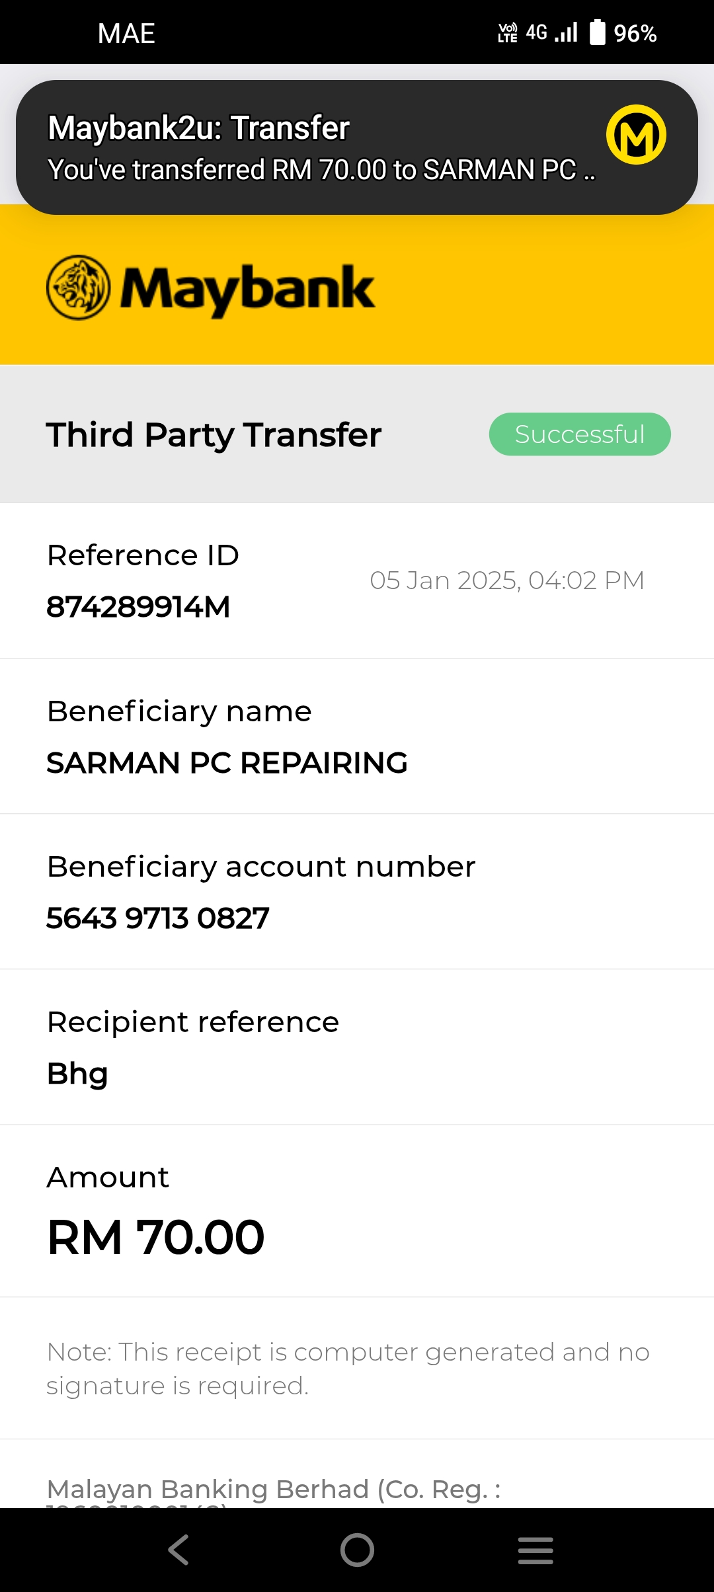Screen dimensions: 714x1592
Task: Open the Maybank2u Transfer notification banner
Action: [x=357, y=147]
